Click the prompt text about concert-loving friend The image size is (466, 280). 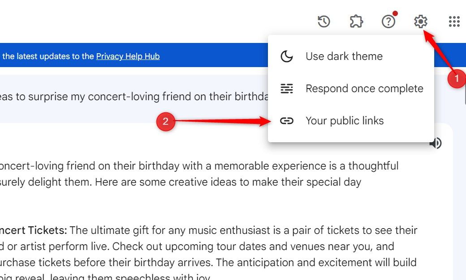click(134, 97)
